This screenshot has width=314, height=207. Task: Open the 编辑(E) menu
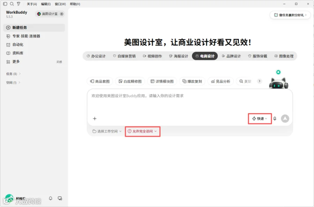coord(46,4)
